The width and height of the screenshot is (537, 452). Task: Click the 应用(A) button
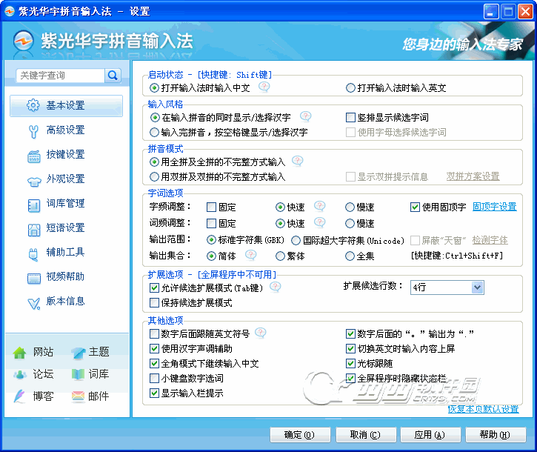(x=430, y=435)
